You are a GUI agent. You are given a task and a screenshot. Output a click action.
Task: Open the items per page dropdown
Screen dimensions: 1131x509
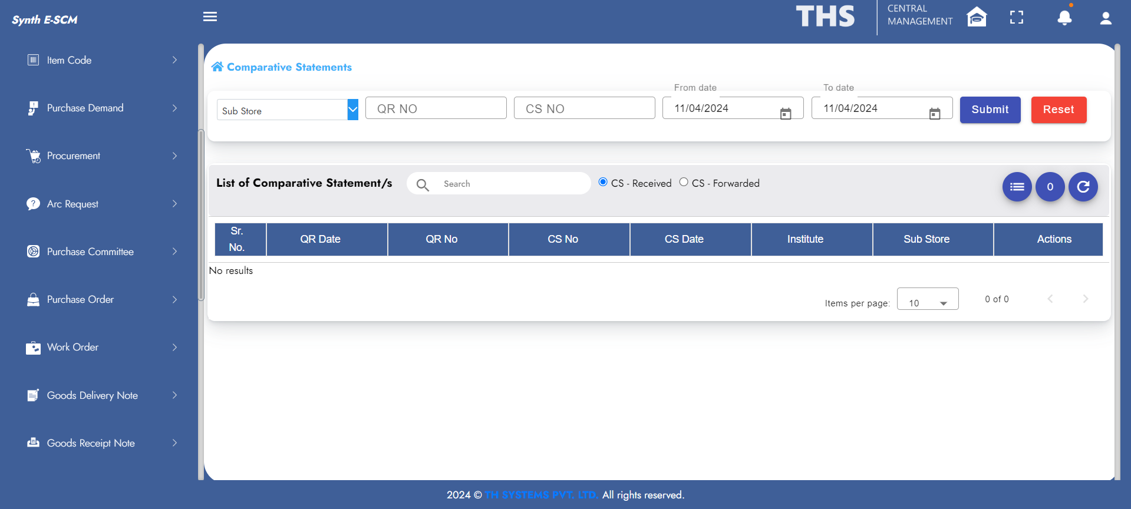click(x=927, y=299)
